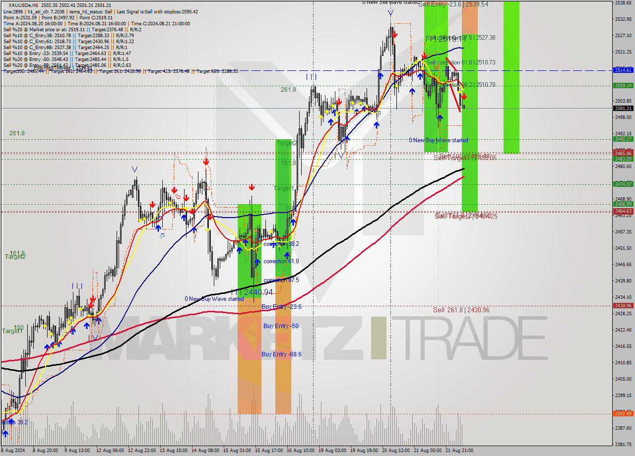Click the 'Sell correction 61.8 | 2518.73' label
Image resolution: width=635 pixels, height=456 pixels.
point(461,62)
